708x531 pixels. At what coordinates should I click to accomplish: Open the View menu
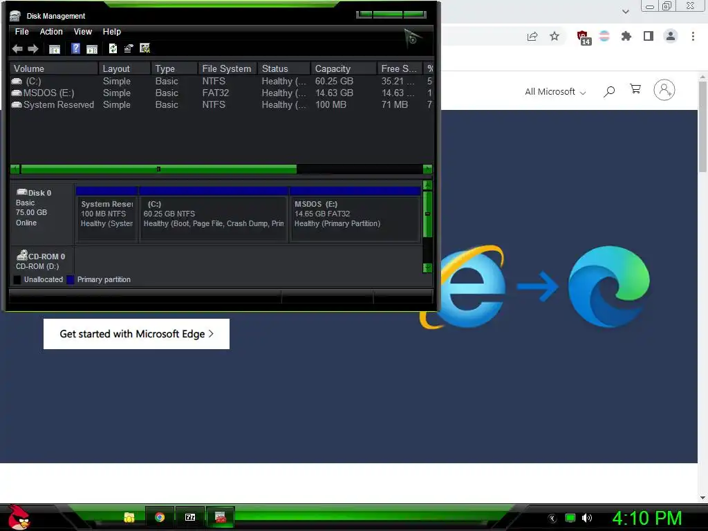(83, 32)
